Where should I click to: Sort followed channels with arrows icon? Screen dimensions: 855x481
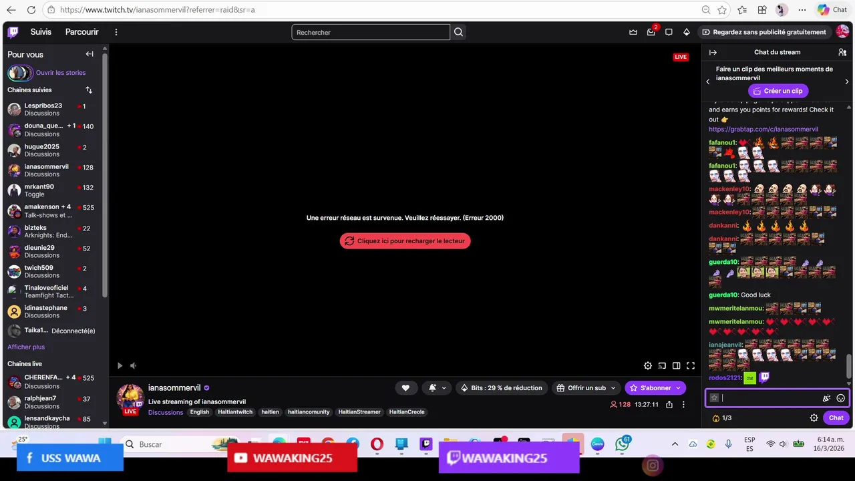89,90
